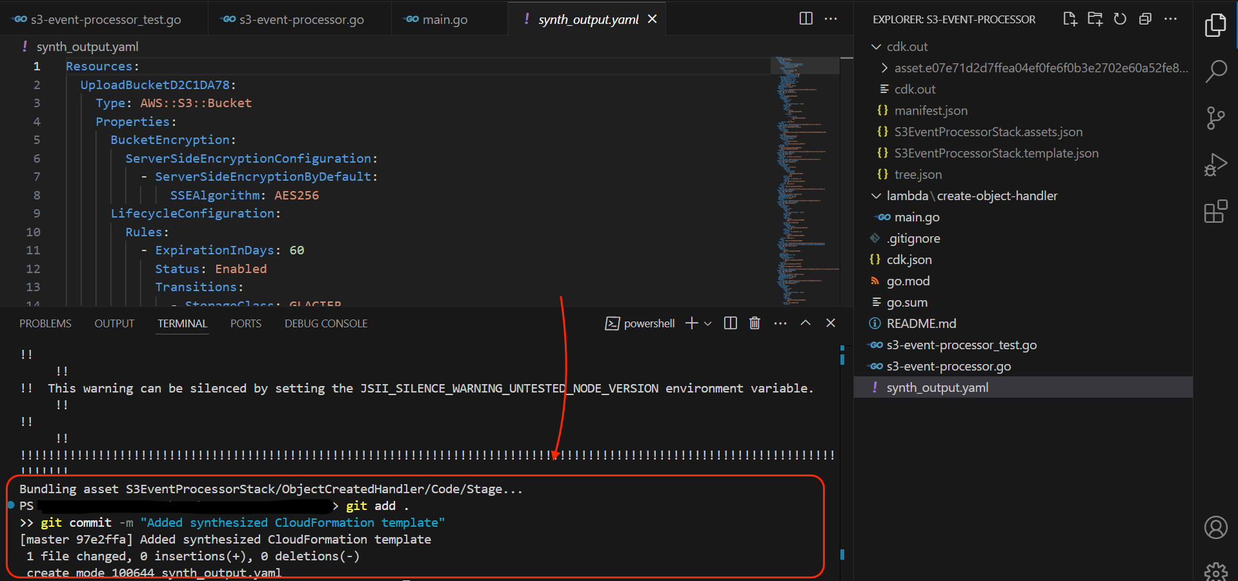
Task: Open editor more actions menu
Action: (x=831, y=18)
